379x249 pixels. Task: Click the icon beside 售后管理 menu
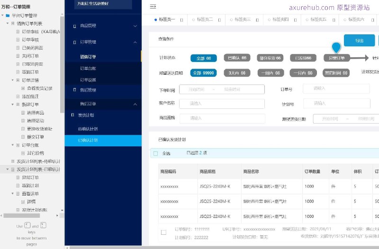[75, 90]
